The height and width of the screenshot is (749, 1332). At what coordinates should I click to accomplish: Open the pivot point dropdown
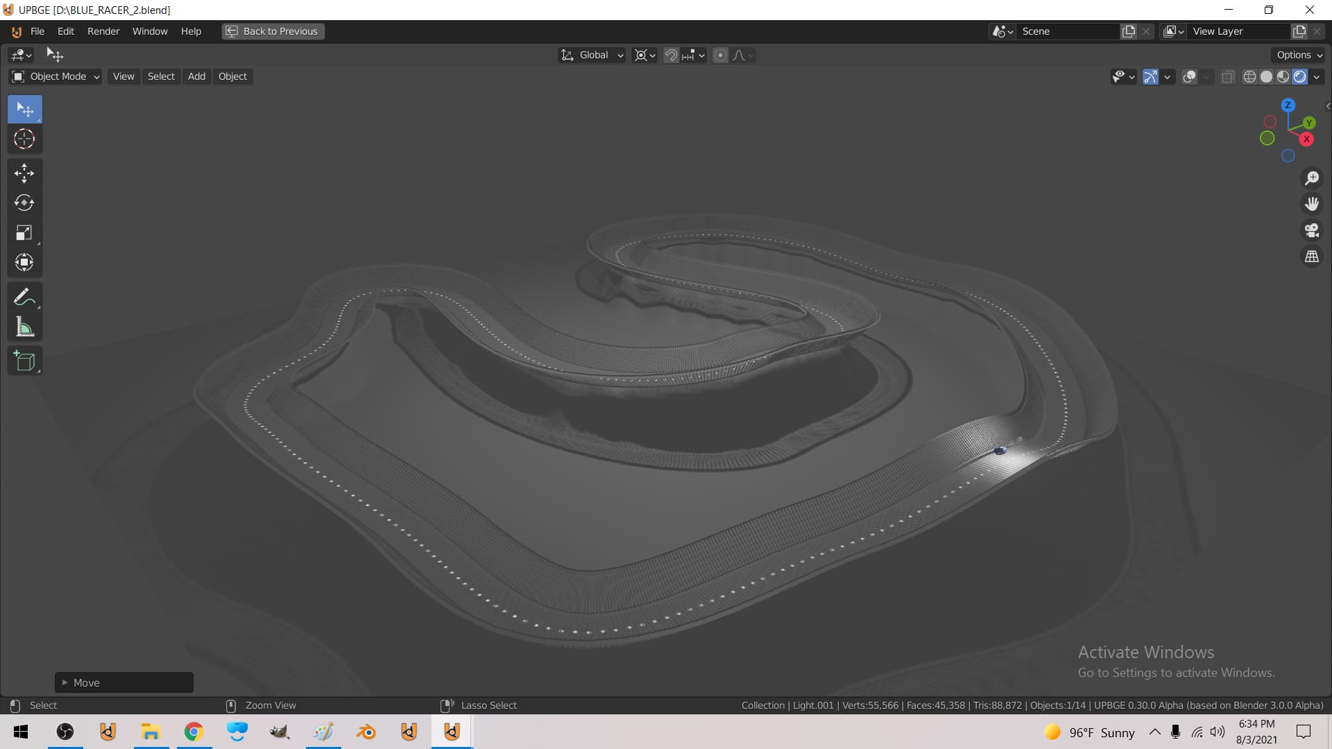pyautogui.click(x=644, y=55)
